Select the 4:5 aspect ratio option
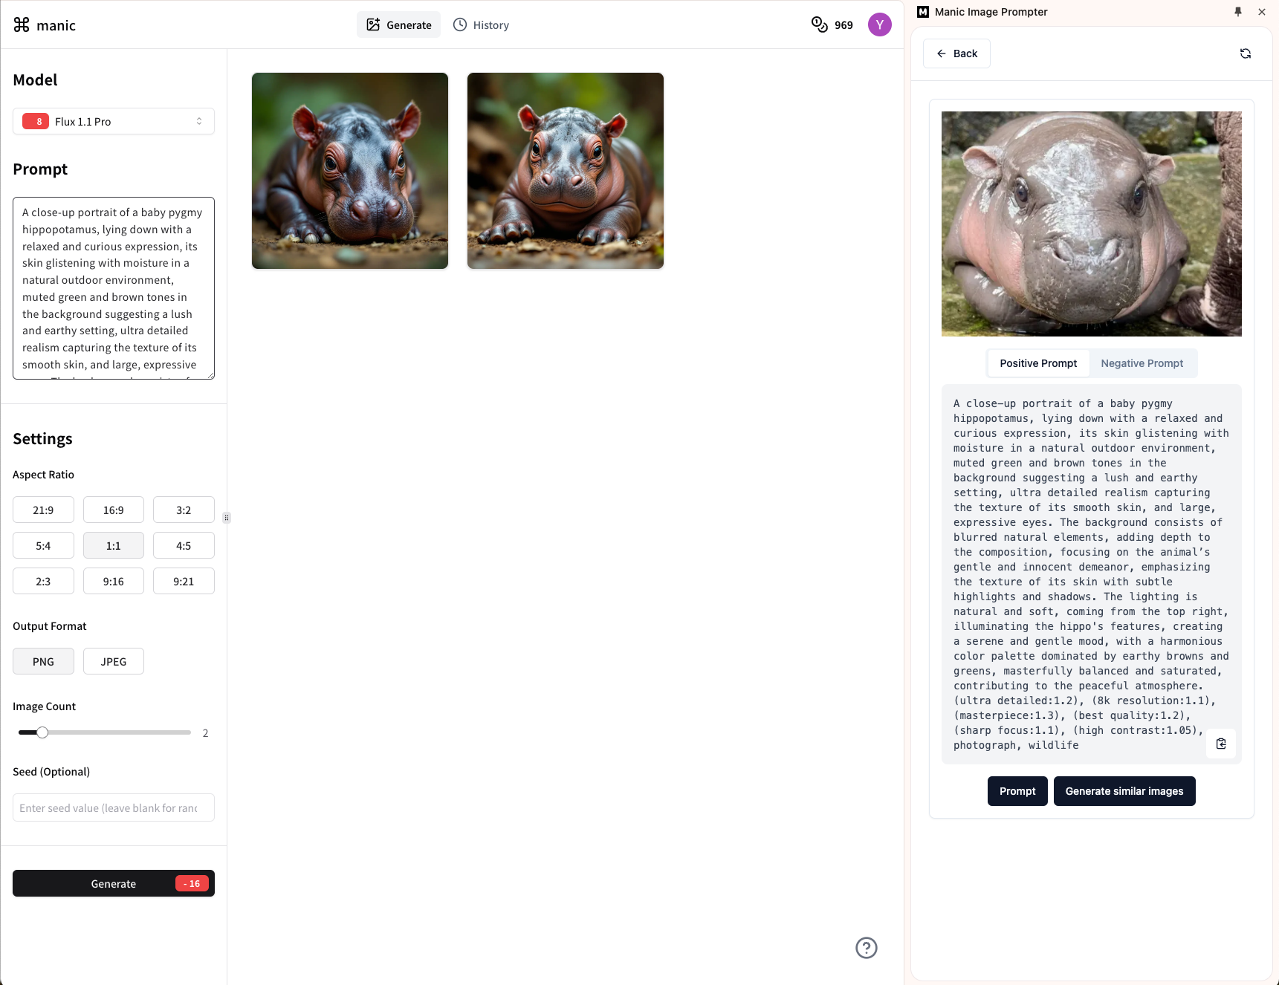Viewport: 1279px width, 985px height. 184,545
